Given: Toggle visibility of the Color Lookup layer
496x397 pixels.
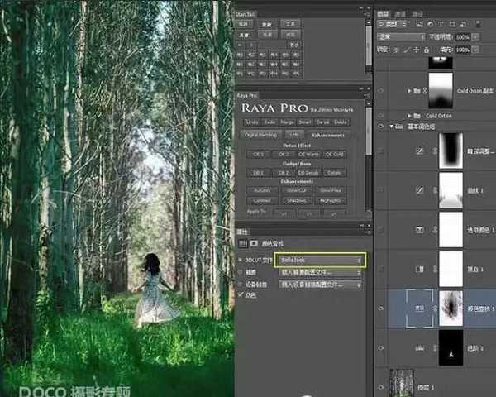Looking at the screenshot, I should [x=381, y=307].
